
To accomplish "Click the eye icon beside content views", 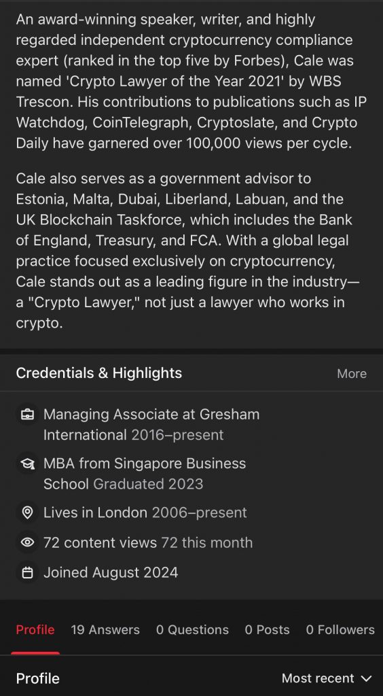I will [x=27, y=542].
